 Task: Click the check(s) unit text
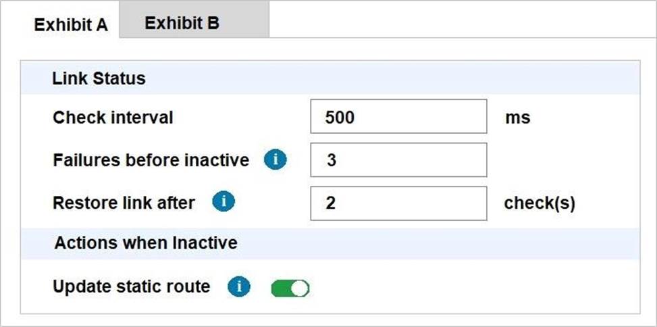(539, 203)
